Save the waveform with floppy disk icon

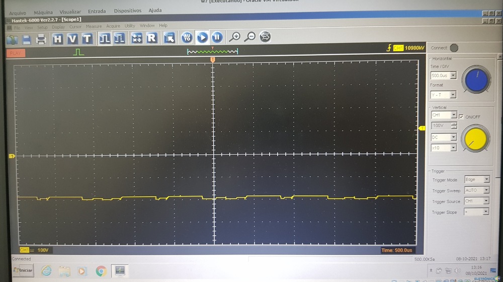pos(27,39)
